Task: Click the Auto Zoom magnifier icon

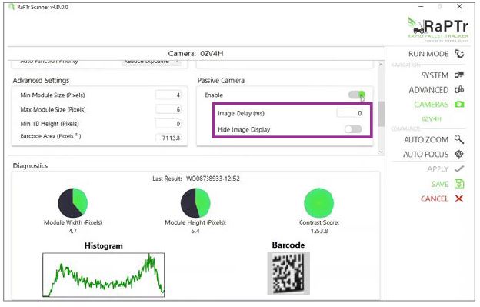Action: click(459, 139)
